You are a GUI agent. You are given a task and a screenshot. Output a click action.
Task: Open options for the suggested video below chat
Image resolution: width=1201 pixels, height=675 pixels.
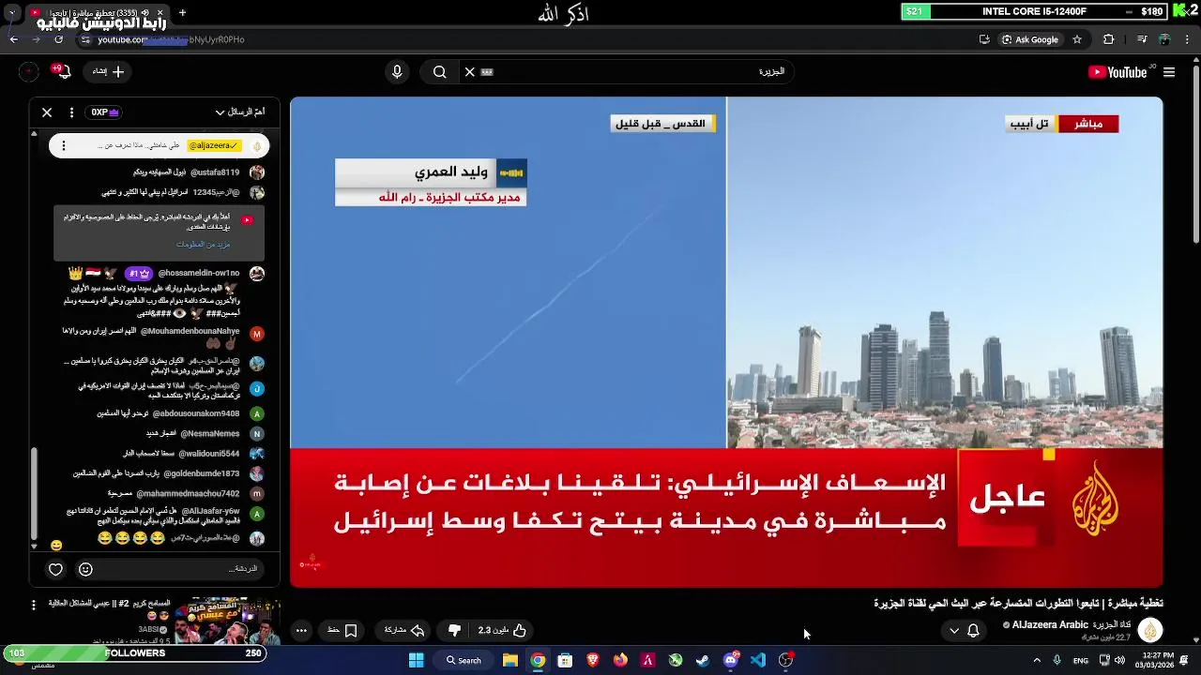tap(33, 606)
